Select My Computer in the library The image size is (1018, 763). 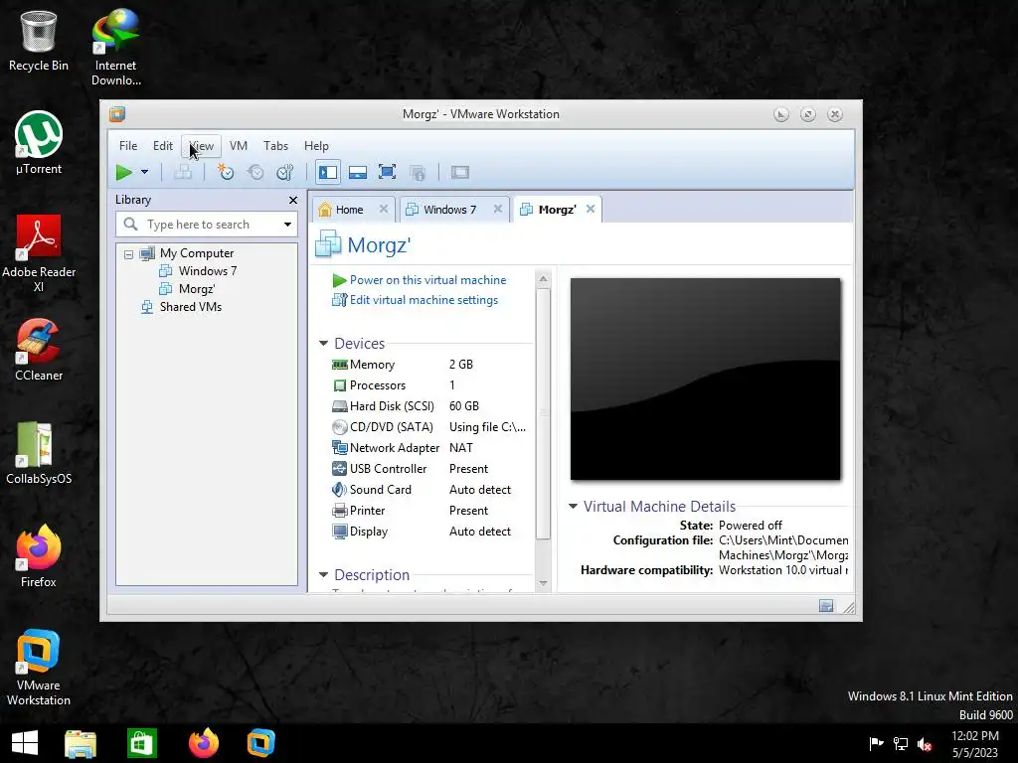(x=197, y=253)
